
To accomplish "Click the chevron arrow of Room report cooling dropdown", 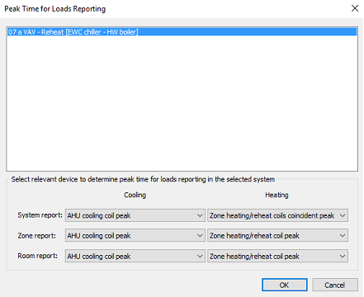I will [200, 256].
